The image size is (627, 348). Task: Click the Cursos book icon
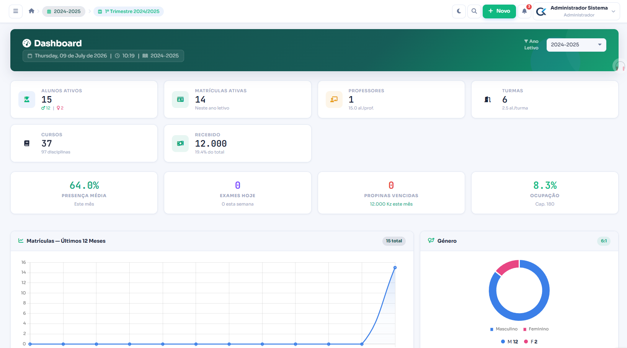[x=27, y=144]
